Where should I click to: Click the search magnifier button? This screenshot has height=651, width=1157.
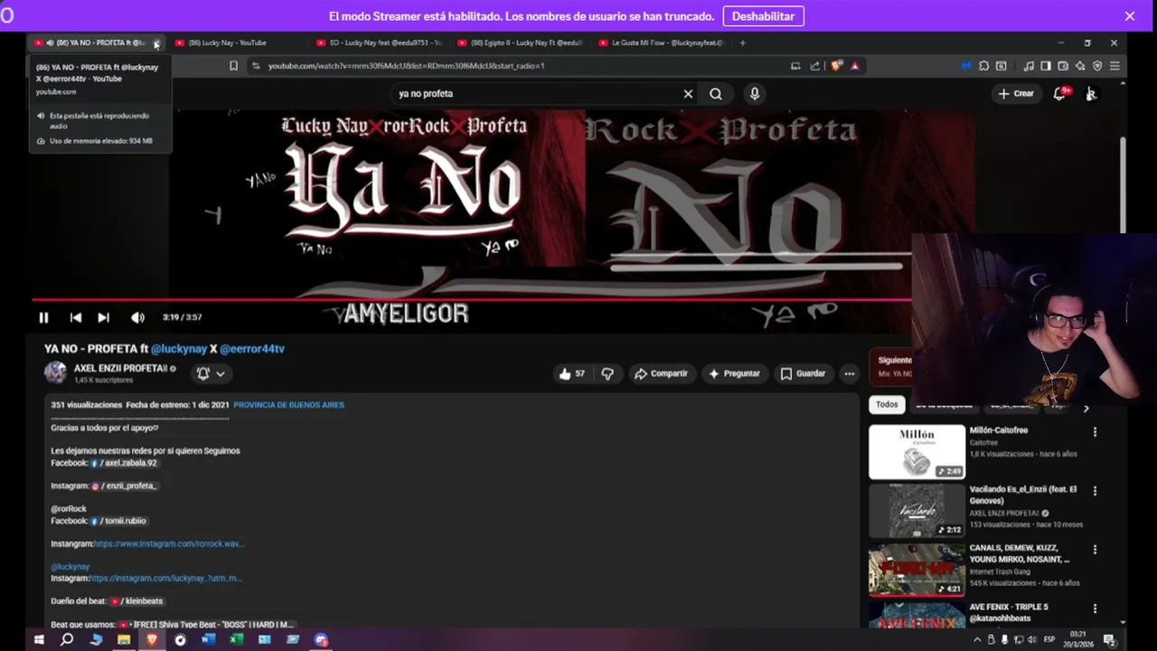[x=716, y=93]
